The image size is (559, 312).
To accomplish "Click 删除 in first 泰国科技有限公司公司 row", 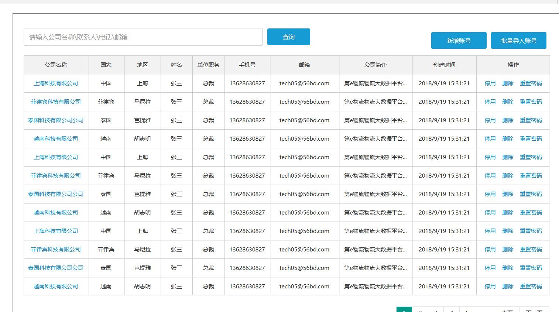I will coord(508,120).
